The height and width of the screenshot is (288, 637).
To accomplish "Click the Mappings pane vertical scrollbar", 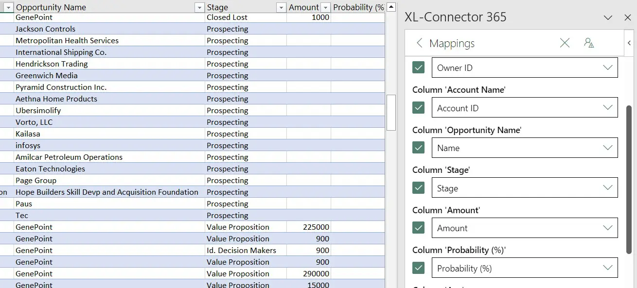I will [629, 179].
